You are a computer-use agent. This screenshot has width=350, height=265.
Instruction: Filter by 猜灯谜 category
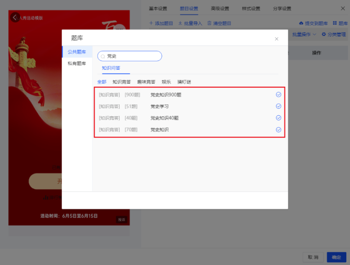[184, 82]
